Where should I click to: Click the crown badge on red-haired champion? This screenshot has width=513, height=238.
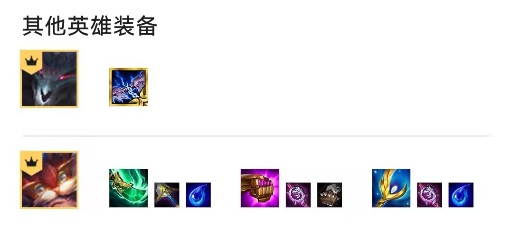coord(32,163)
